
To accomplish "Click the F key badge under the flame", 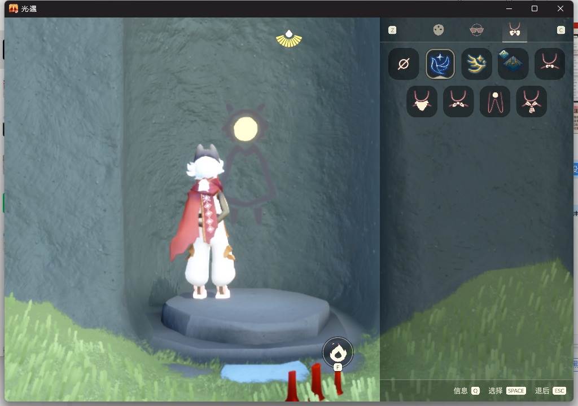I will (x=338, y=367).
